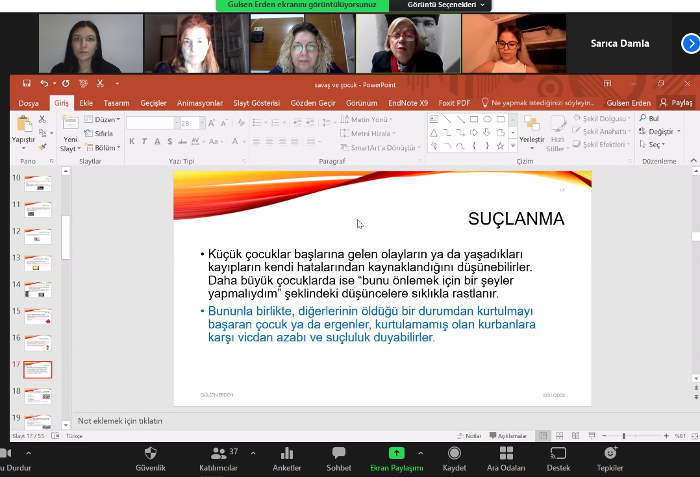The width and height of the screenshot is (700, 477).
Task: Switch to Normal view in status bar
Action: click(544, 436)
